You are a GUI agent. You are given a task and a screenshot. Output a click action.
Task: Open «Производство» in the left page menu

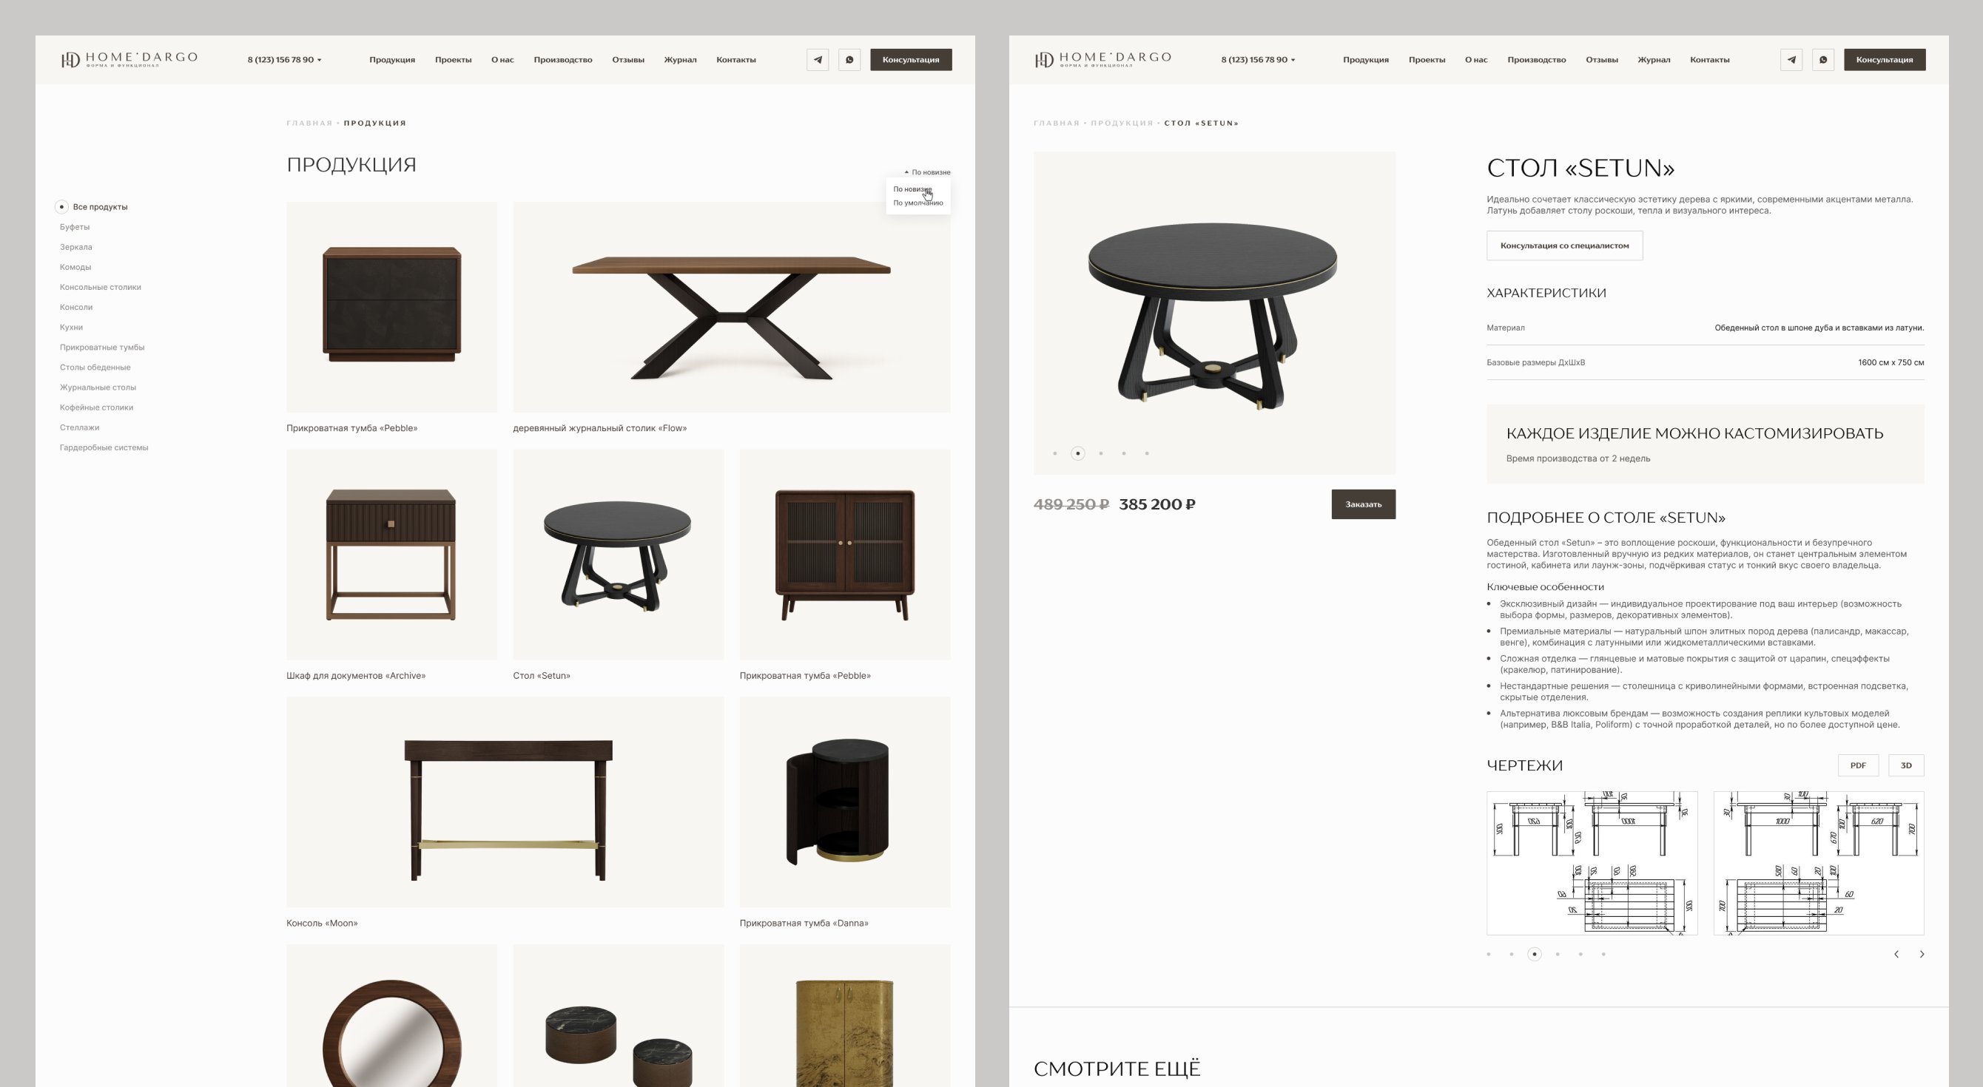coord(563,60)
